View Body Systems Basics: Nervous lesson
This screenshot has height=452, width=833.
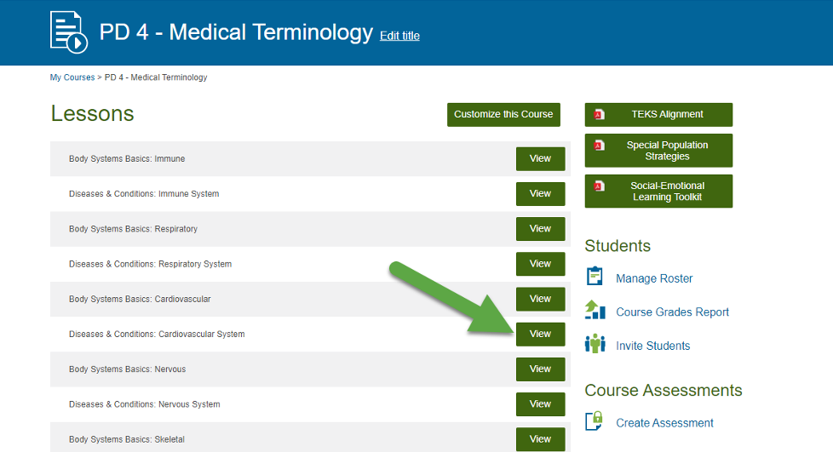point(540,369)
